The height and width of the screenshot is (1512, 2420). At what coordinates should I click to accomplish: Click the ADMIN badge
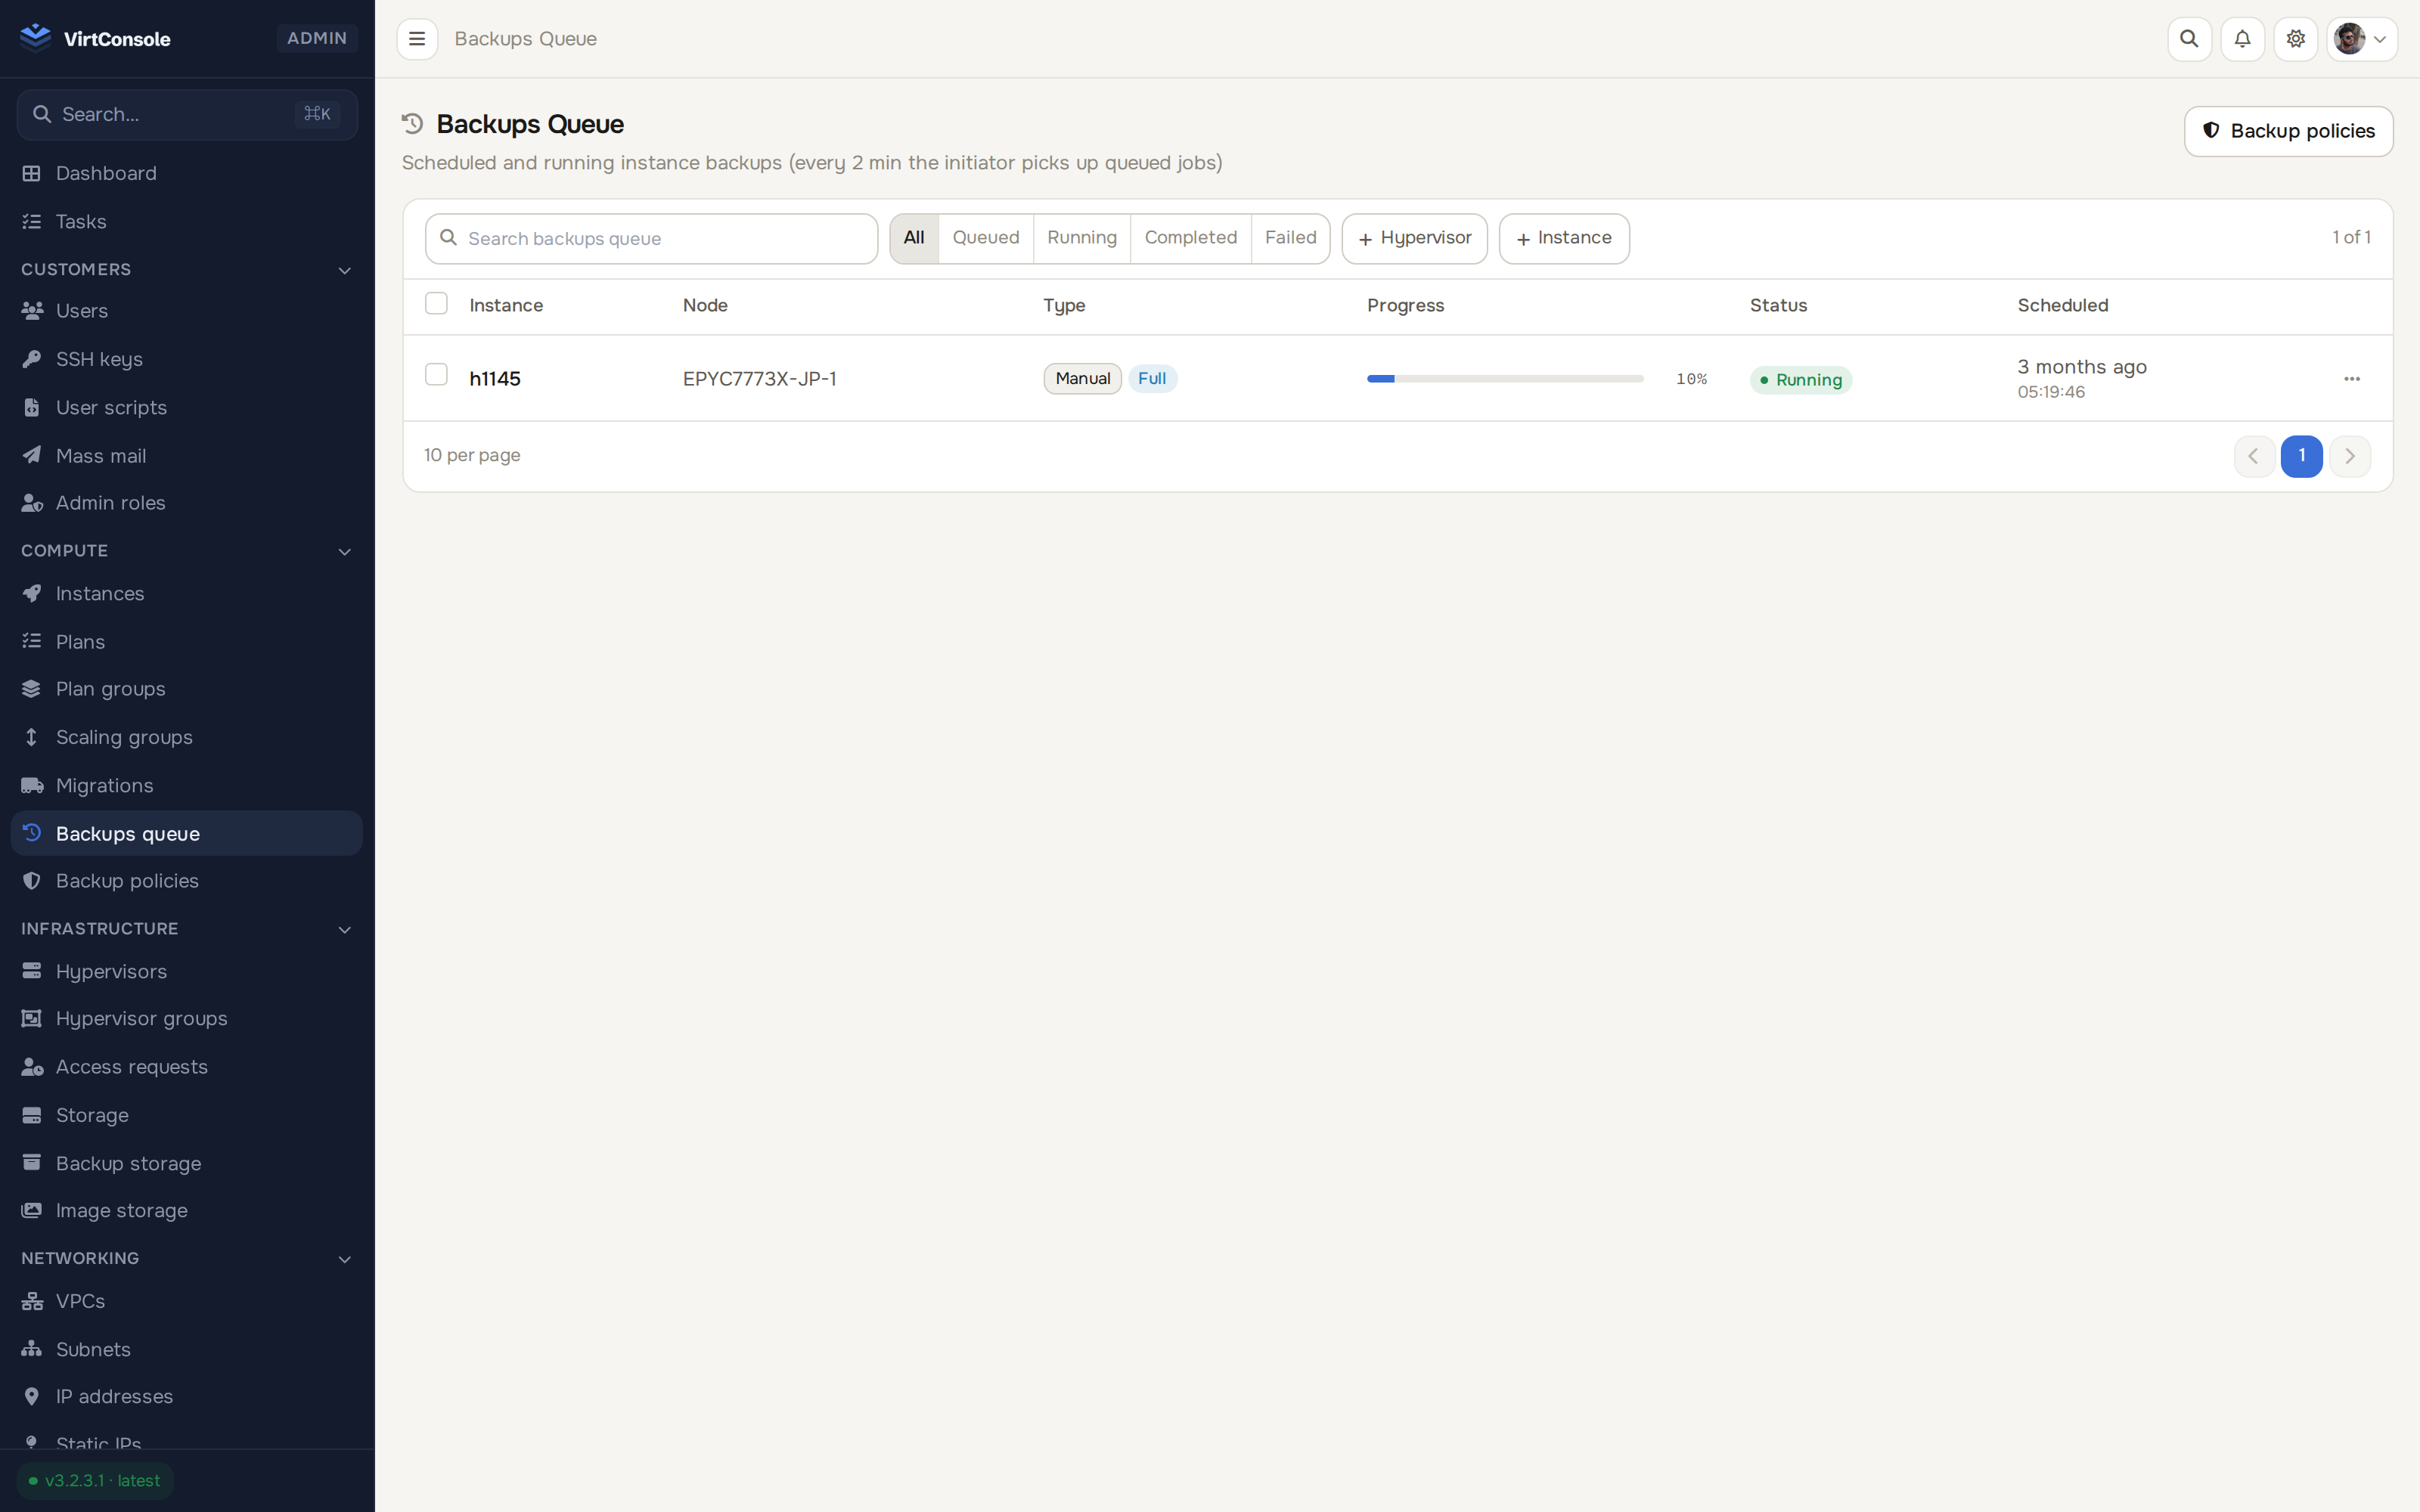(x=317, y=38)
